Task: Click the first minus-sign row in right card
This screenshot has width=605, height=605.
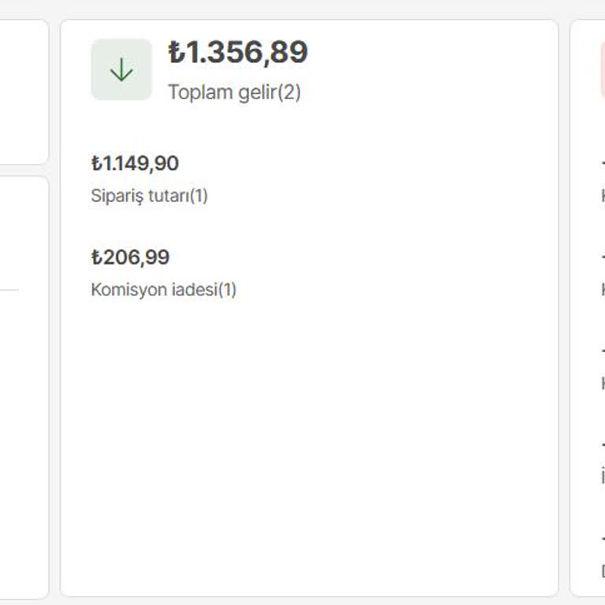Action: coord(602,164)
